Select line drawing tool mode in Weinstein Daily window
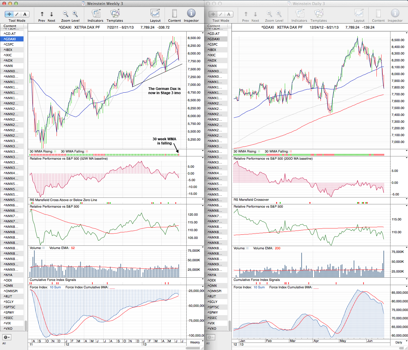Image resolution: width=408 pixels, height=350 pixels. coord(221,14)
